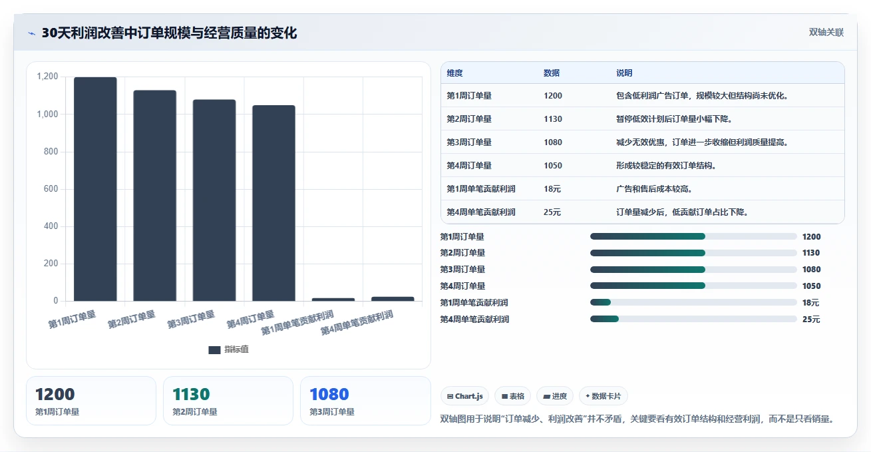Click the 第4周单笔贡献利润 x-axis label
871x452 pixels.
tap(357, 322)
